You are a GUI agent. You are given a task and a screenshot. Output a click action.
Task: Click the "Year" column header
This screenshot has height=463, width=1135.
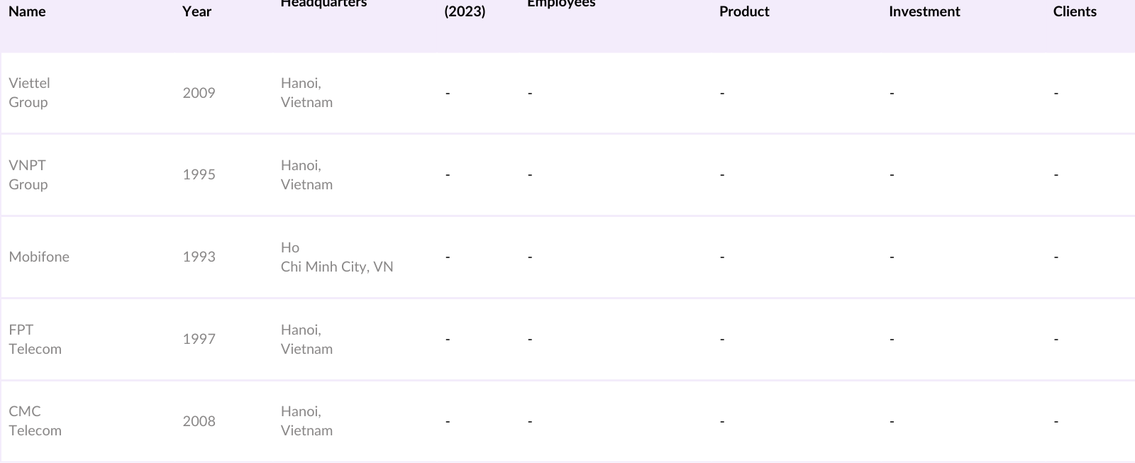tap(196, 11)
